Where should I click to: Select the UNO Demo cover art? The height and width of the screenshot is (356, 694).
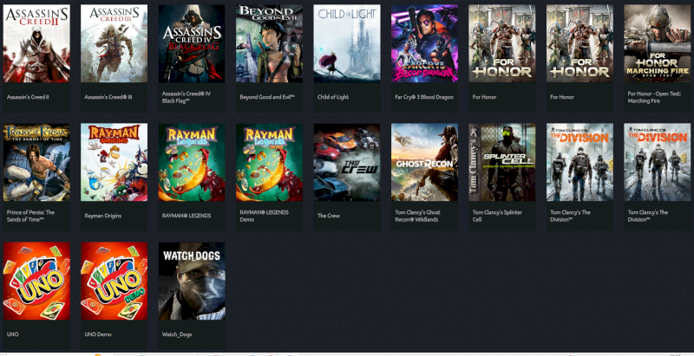114,281
